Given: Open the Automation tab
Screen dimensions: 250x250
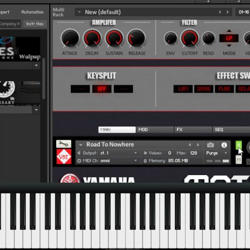Looking at the screenshot, I should [32, 12].
